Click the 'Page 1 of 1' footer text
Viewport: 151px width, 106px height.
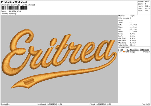pyautogui.click(x=146, y=104)
